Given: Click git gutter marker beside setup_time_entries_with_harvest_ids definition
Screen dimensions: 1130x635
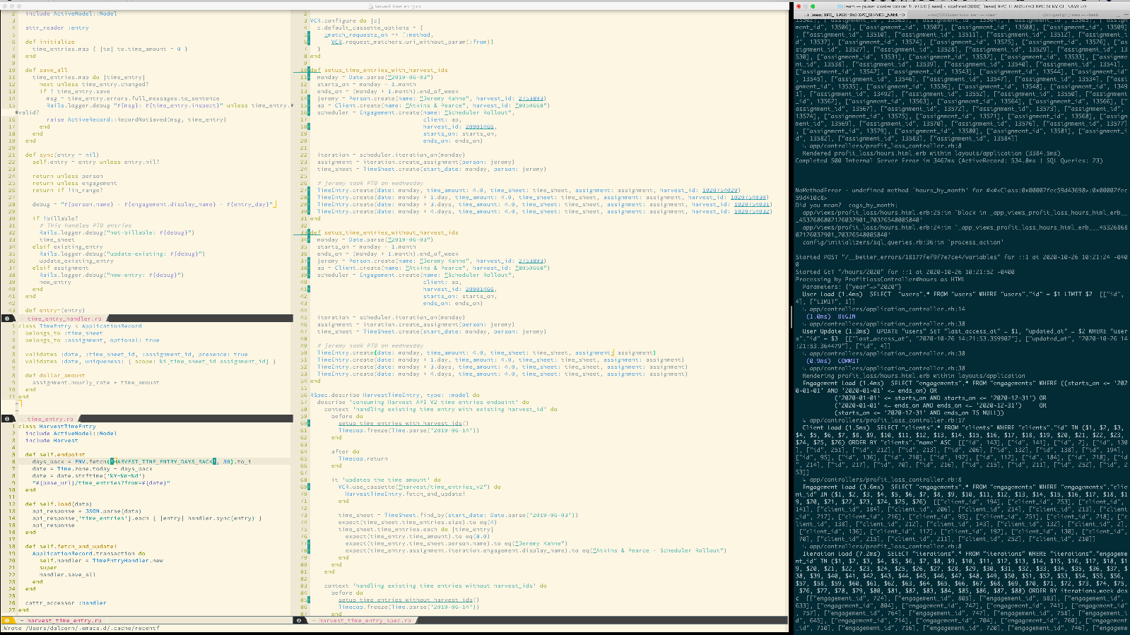Looking at the screenshot, I should 309,70.
